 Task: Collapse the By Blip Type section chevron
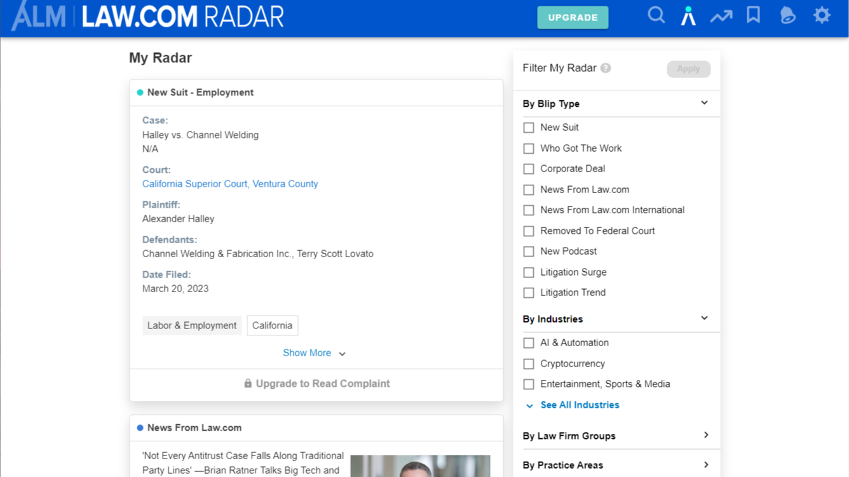704,103
